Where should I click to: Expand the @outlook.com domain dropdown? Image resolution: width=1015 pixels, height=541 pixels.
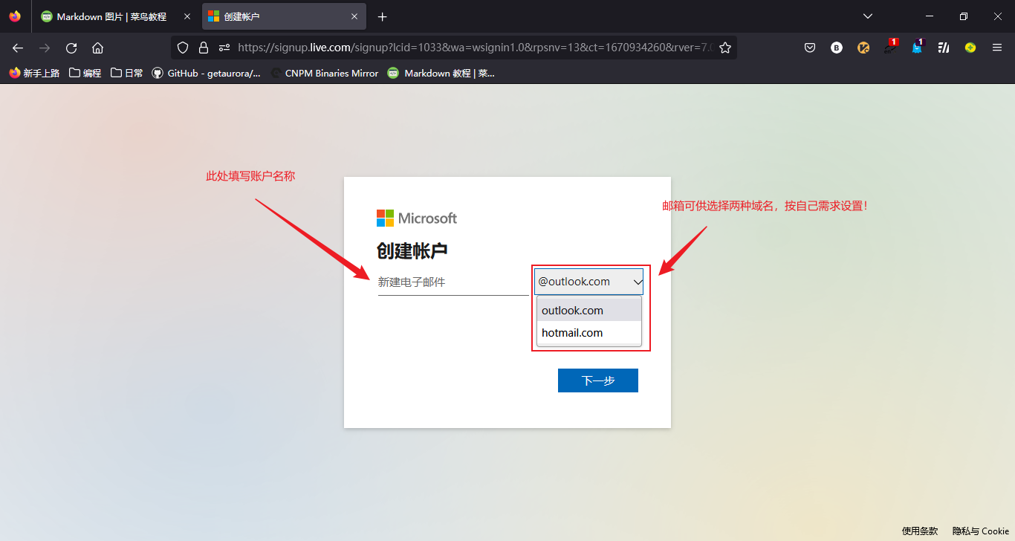tap(588, 282)
